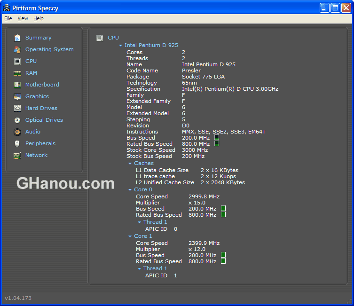Open the Graphics section
The height and width of the screenshot is (306, 354).
37,96
